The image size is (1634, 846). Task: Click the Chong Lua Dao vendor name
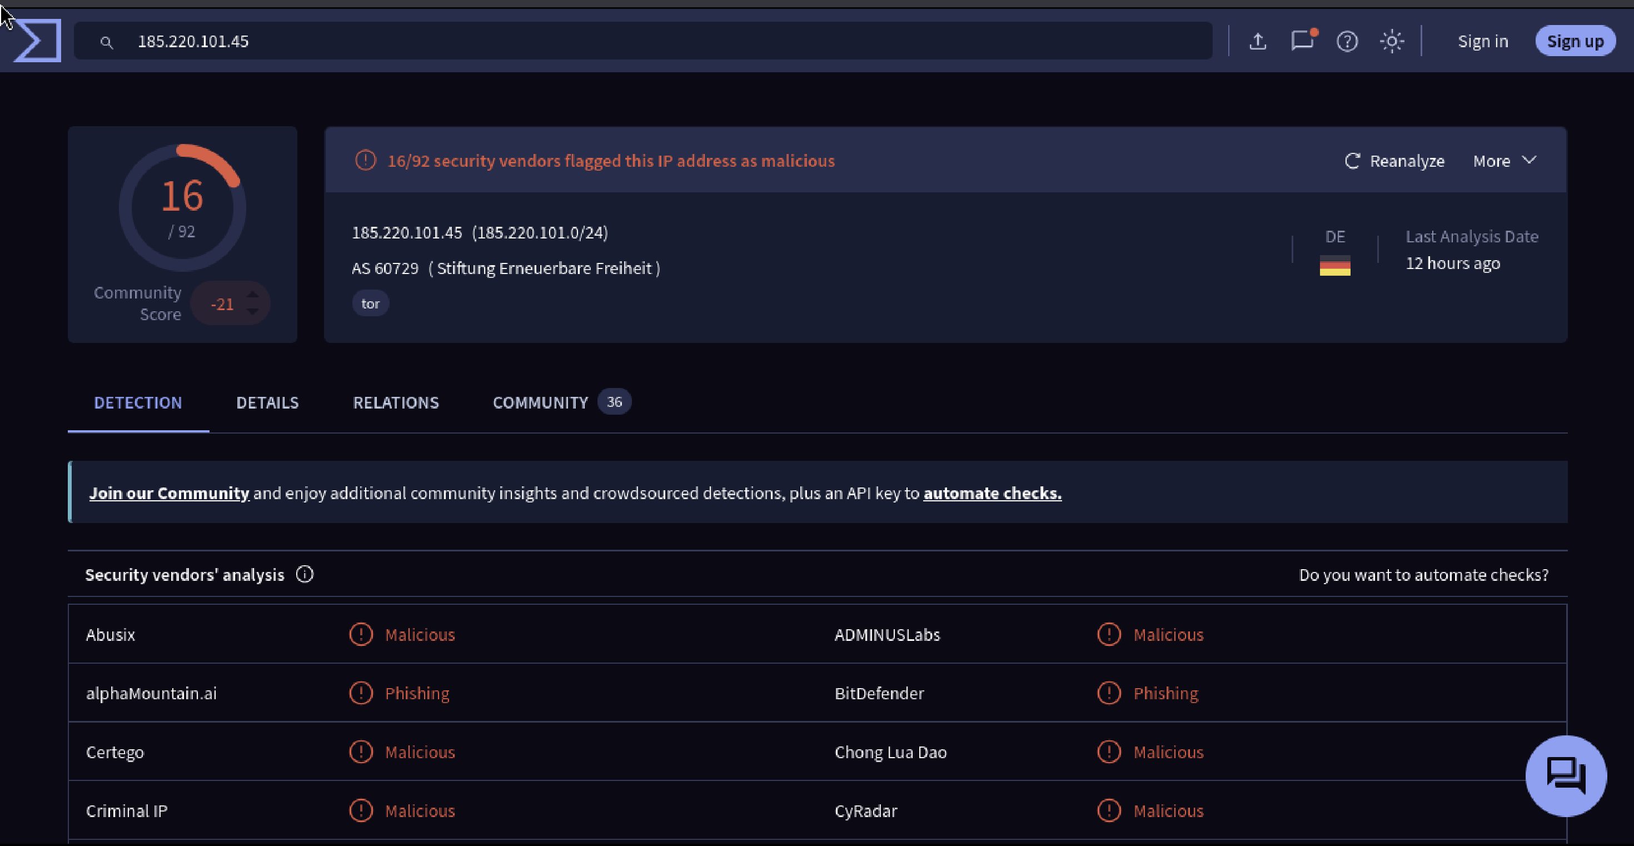890,753
